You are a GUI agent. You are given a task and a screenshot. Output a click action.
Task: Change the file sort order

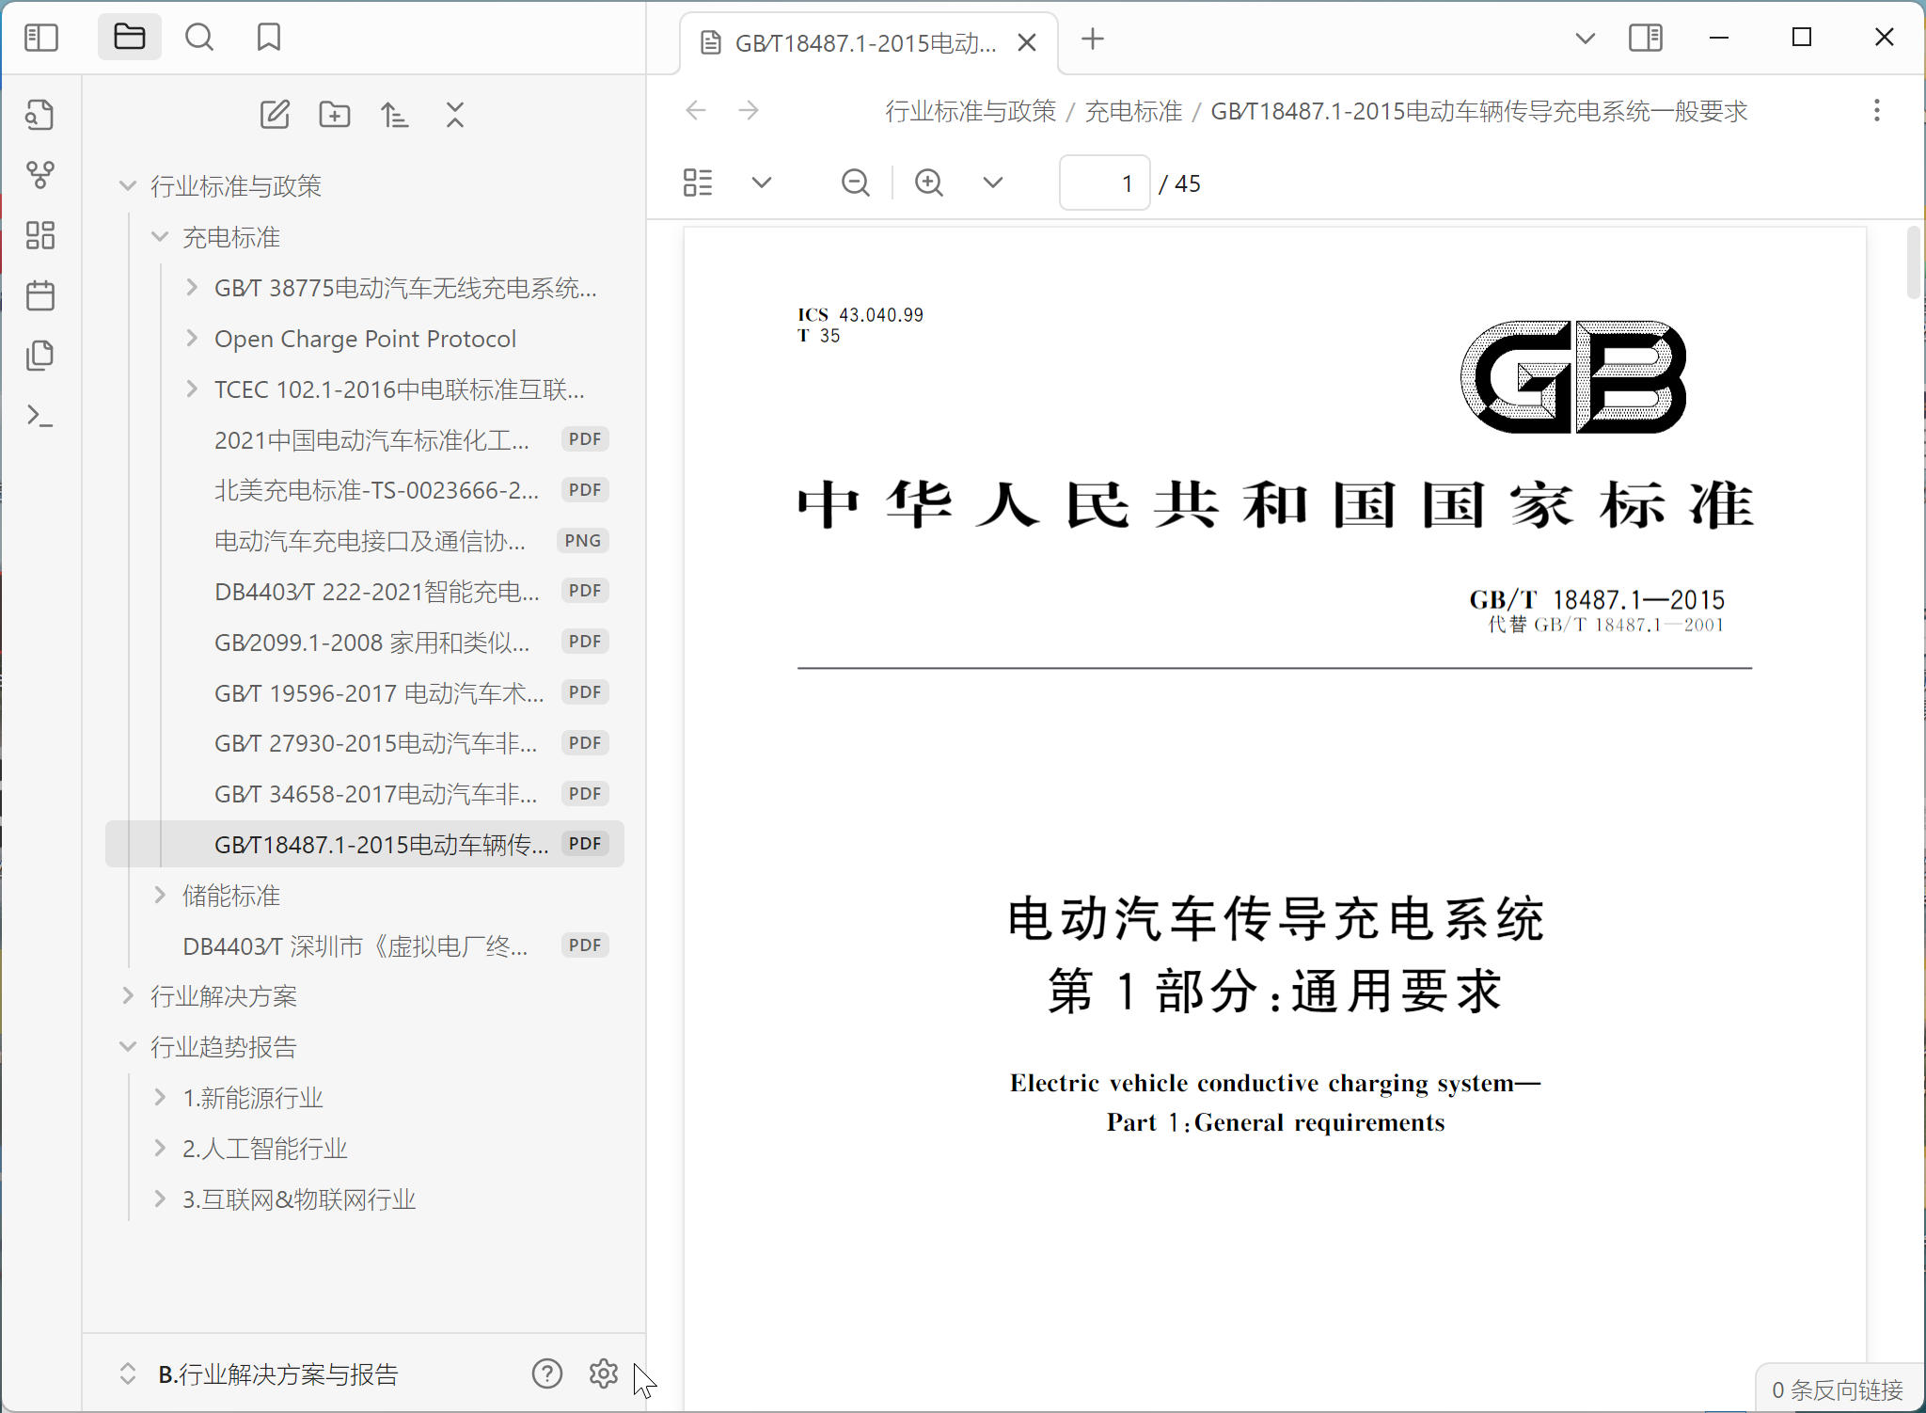(x=395, y=115)
